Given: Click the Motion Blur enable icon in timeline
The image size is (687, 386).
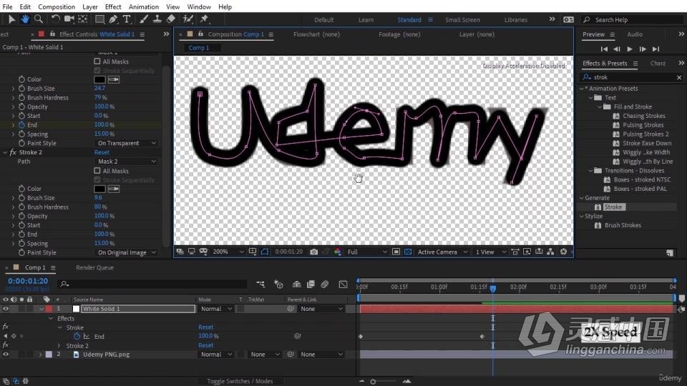Looking at the screenshot, I should click(325, 284).
